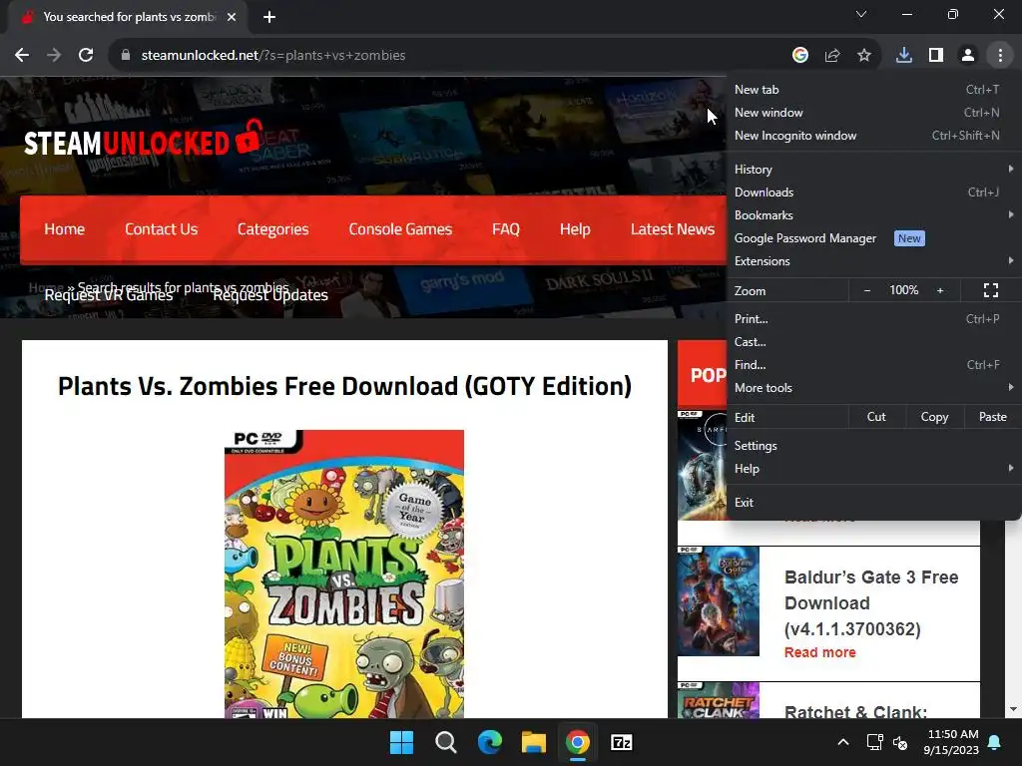Choose Print... from the menu
1022x766 pixels.
(873, 319)
